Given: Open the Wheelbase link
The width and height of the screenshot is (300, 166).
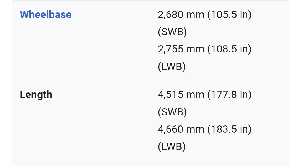Looking at the screenshot, I should [x=46, y=14].
